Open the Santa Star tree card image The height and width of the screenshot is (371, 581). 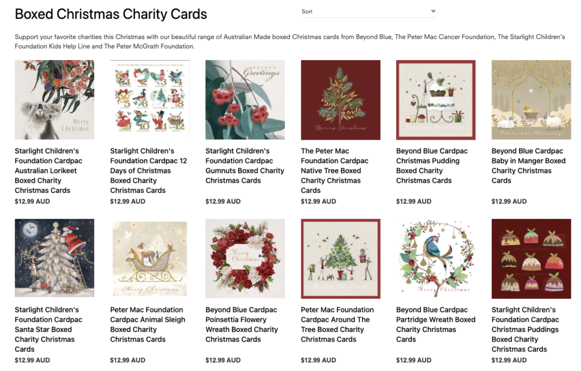pos(54,258)
